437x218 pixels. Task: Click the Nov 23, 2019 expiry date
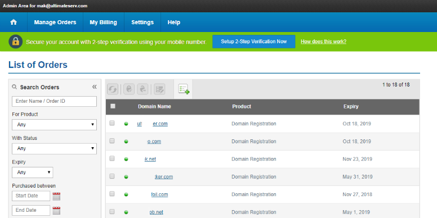click(x=358, y=159)
